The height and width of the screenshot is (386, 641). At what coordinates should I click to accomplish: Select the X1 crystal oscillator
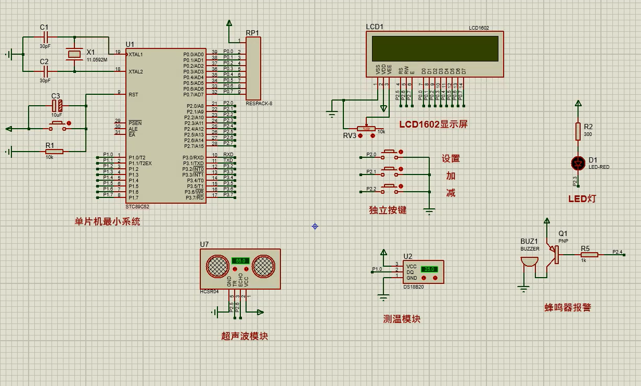click(x=75, y=54)
